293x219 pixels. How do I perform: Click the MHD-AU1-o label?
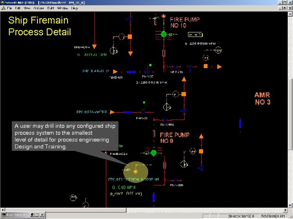[x=82, y=47]
